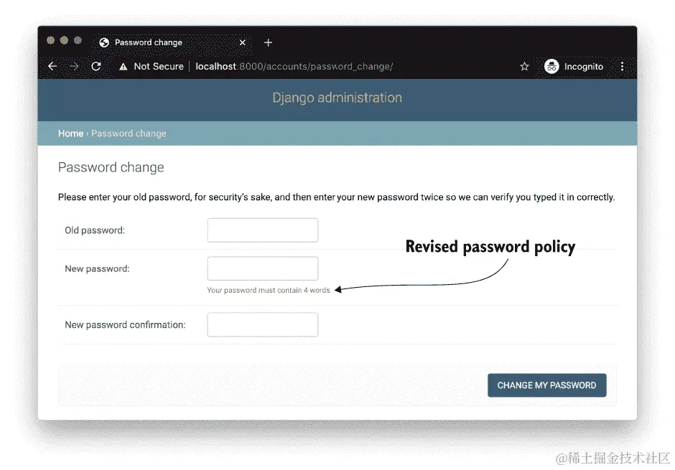Click the browser back arrow
Screen dimensions: 675x470
pyautogui.click(x=52, y=66)
